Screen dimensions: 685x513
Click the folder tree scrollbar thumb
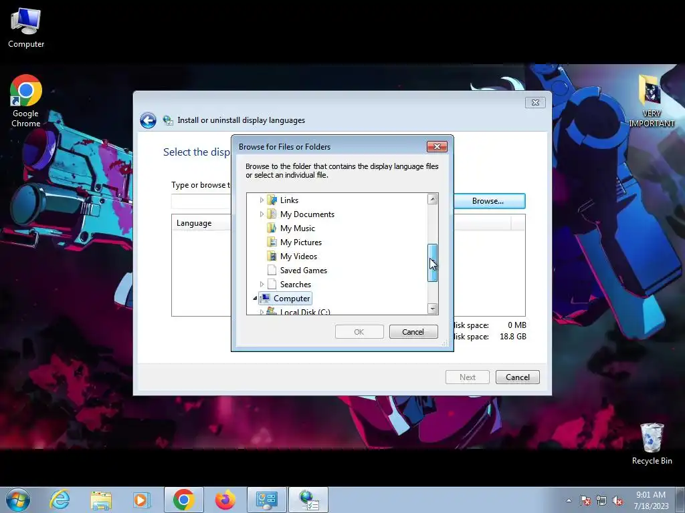pos(433,263)
